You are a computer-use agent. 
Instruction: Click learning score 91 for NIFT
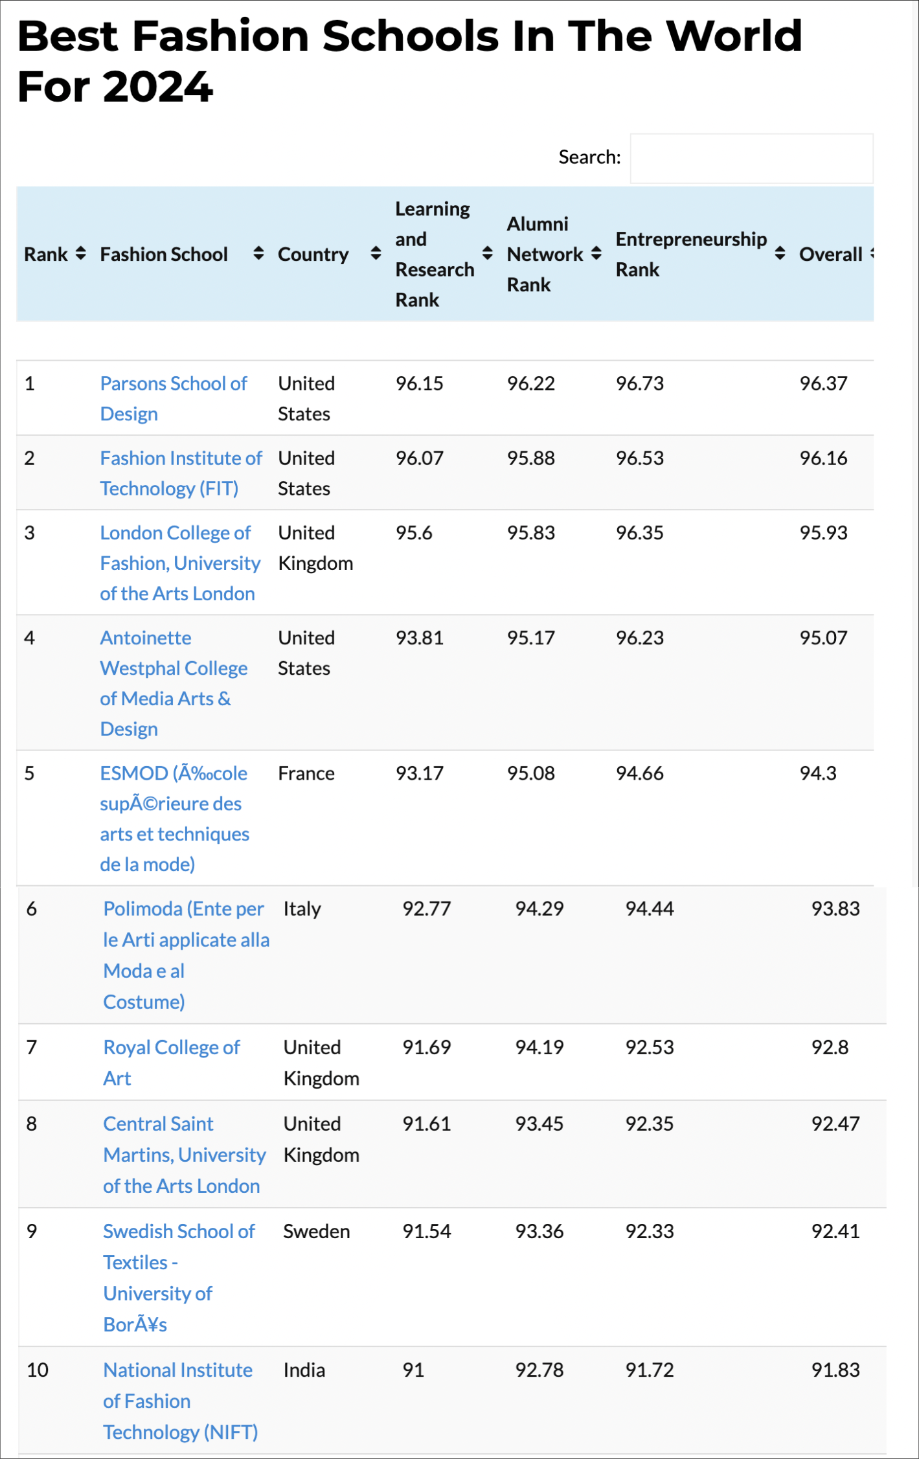[x=414, y=1370]
